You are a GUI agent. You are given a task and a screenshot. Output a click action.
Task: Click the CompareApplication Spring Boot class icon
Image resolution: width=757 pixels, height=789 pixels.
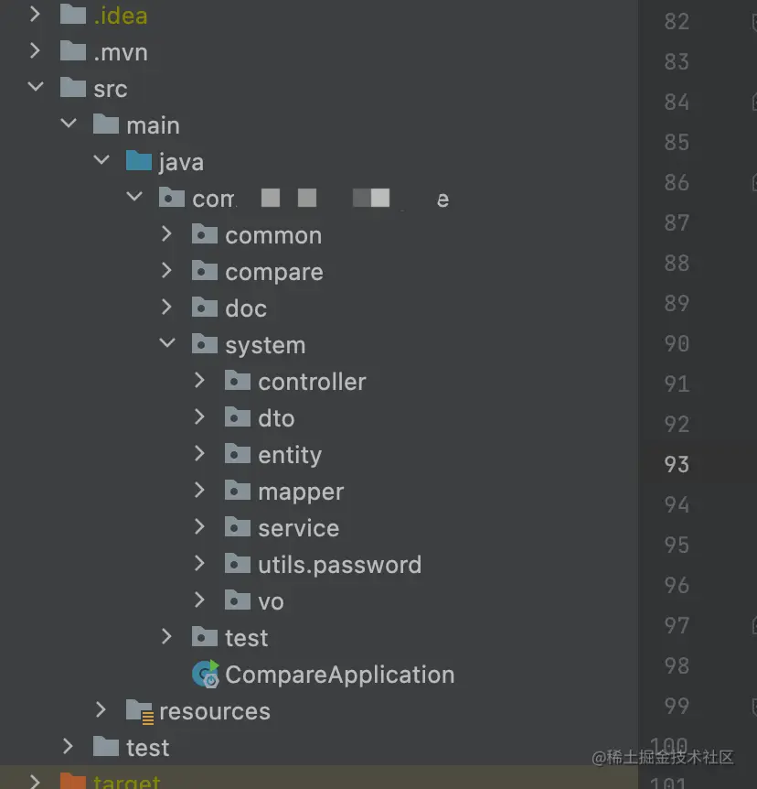(x=205, y=675)
